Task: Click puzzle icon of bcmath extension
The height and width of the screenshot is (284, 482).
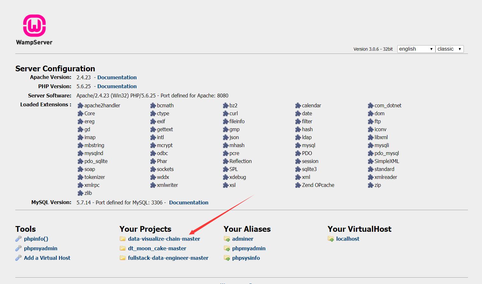Action: pos(153,105)
